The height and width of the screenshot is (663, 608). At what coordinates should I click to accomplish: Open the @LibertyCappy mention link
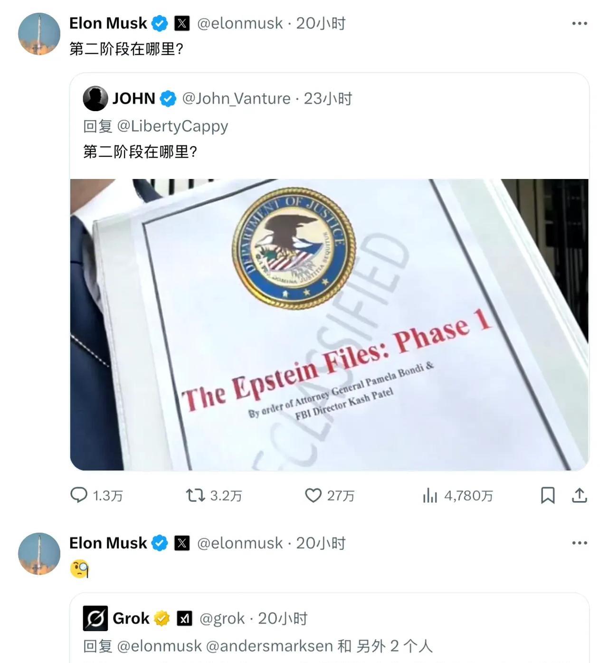pos(172,126)
